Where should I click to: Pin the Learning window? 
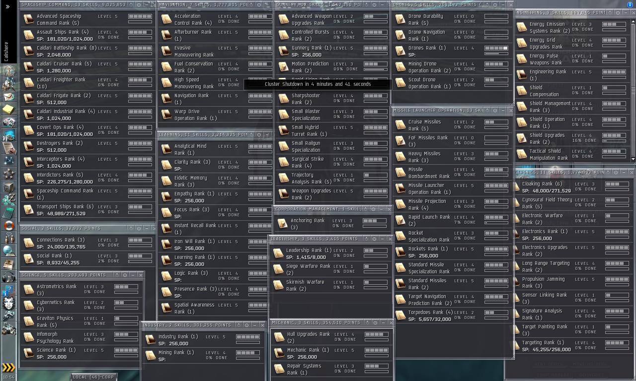(251, 134)
